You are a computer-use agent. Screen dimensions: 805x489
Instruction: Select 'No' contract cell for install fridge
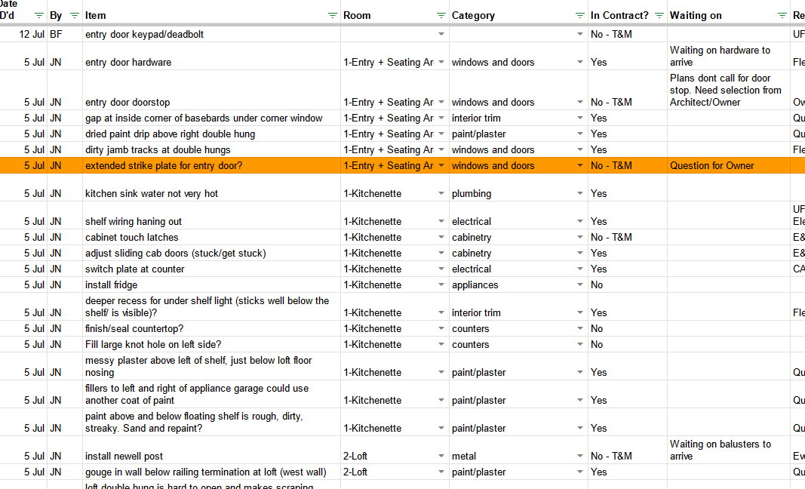click(628, 284)
